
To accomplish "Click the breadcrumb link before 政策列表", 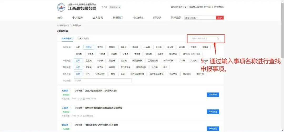I will pos(63,25).
